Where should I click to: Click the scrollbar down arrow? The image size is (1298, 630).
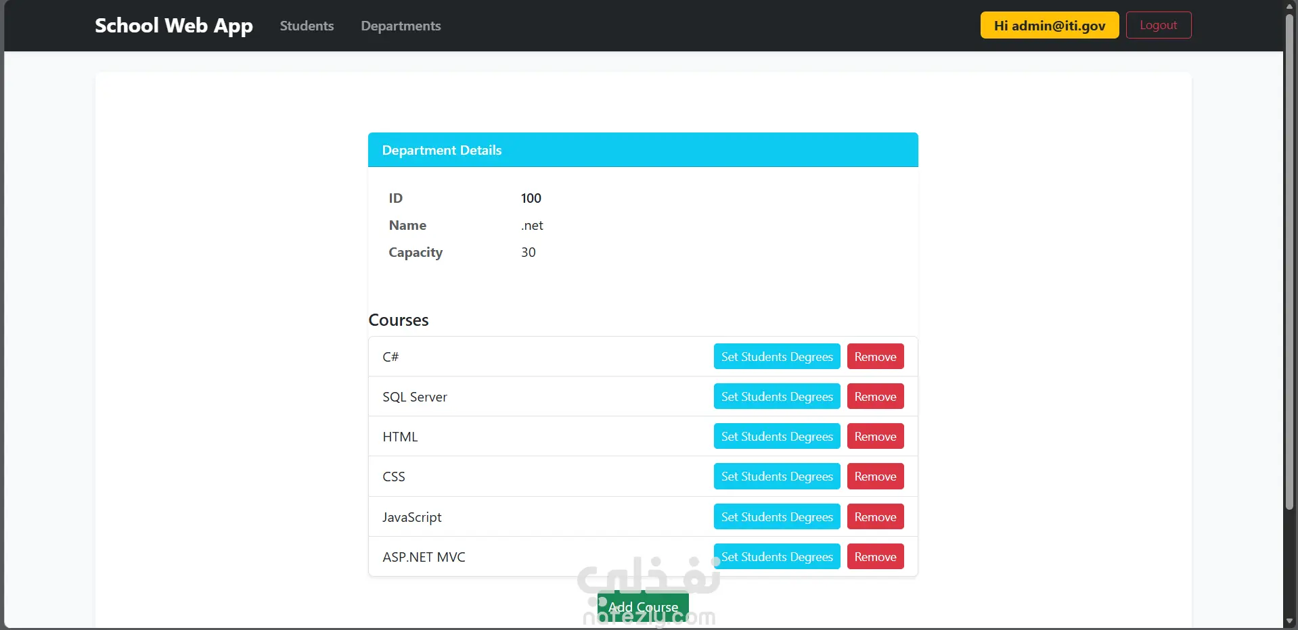[x=1290, y=621]
